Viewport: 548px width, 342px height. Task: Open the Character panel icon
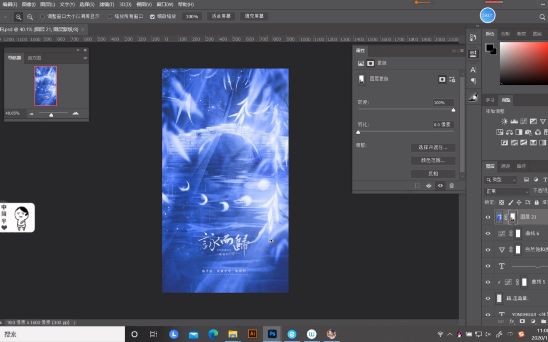473,70
